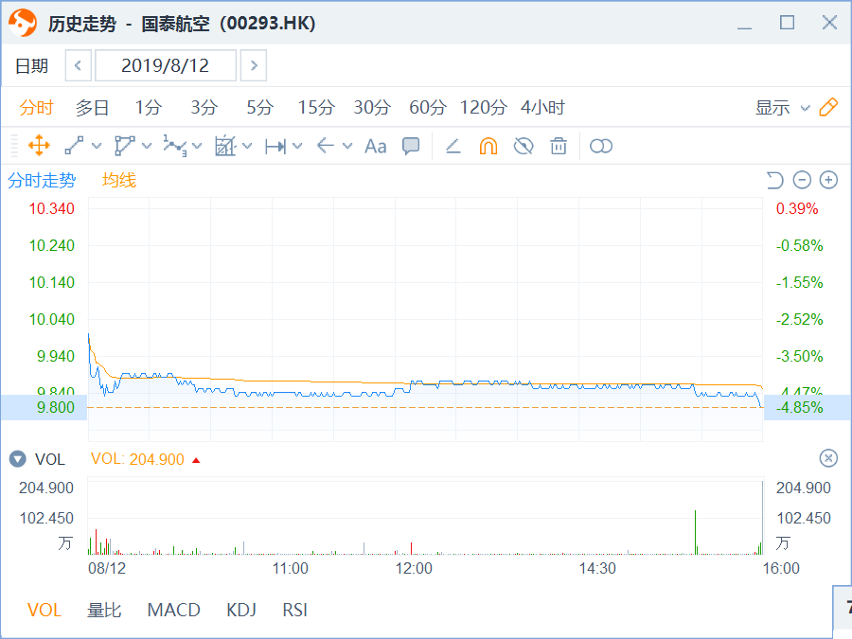The image size is (852, 639).
Task: Switch to 多日 multi-day tab
Action: tap(93, 108)
